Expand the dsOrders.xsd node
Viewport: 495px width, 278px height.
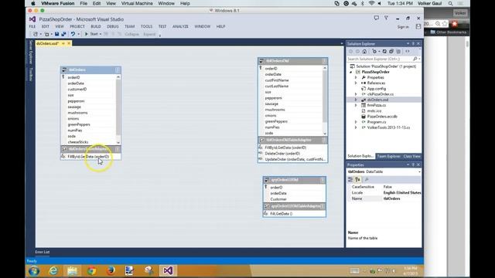click(356, 100)
